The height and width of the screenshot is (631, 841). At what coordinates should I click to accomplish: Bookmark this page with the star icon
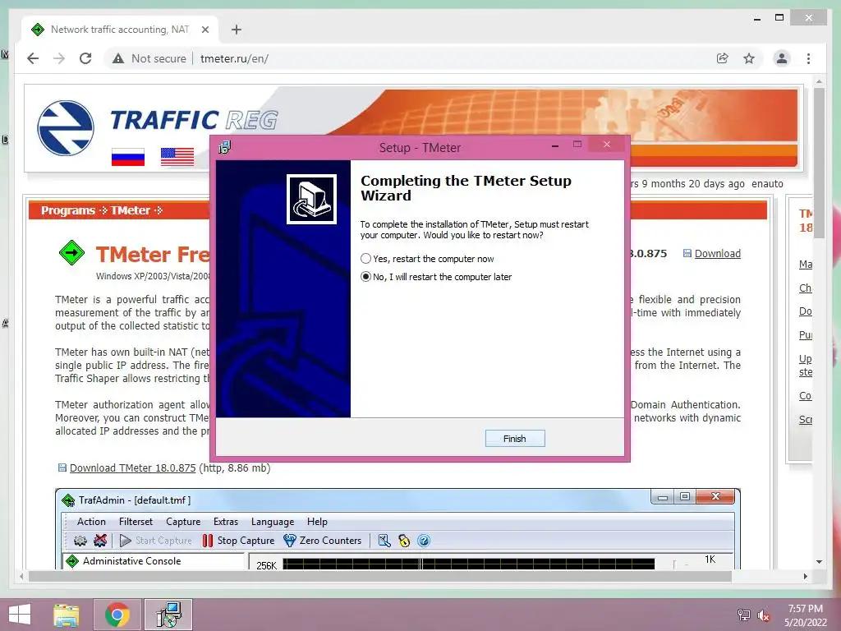[749, 58]
